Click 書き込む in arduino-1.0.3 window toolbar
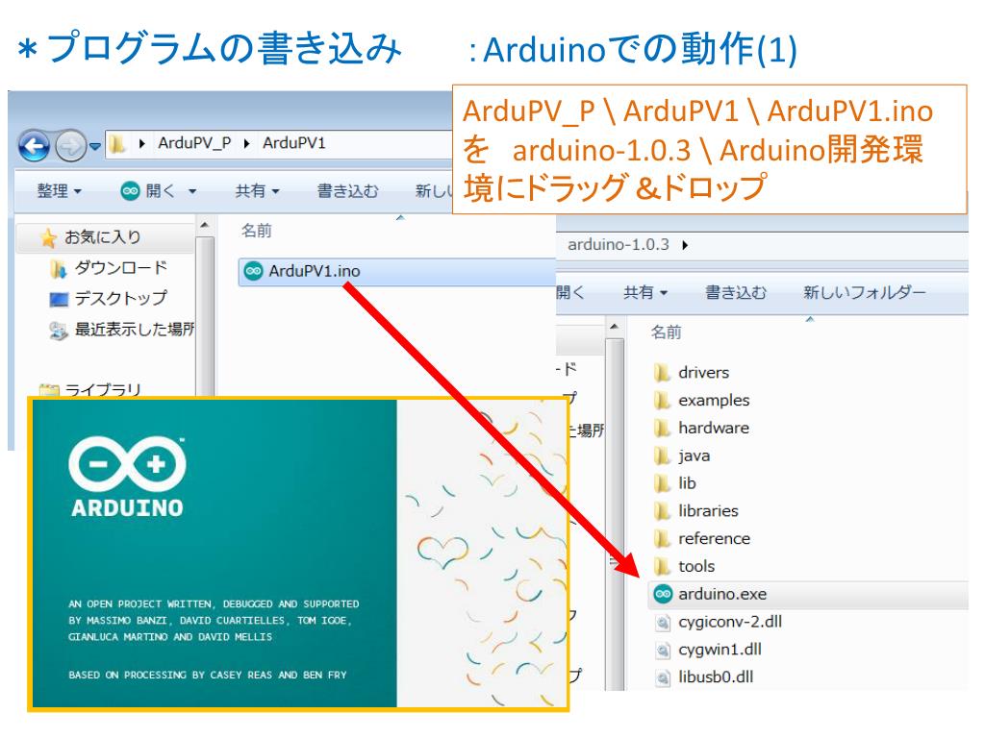Image resolution: width=985 pixels, height=738 pixels. click(x=736, y=292)
